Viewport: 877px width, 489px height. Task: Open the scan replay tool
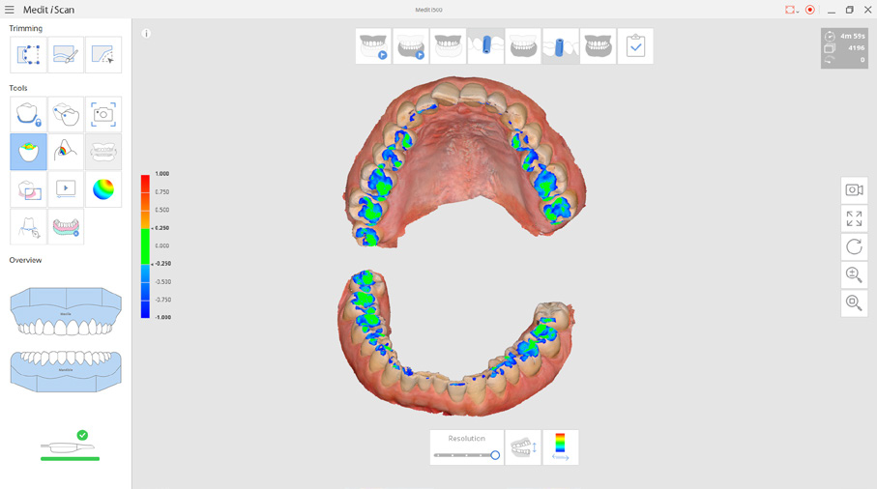tap(66, 189)
